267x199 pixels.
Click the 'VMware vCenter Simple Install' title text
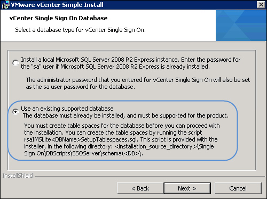57,5
